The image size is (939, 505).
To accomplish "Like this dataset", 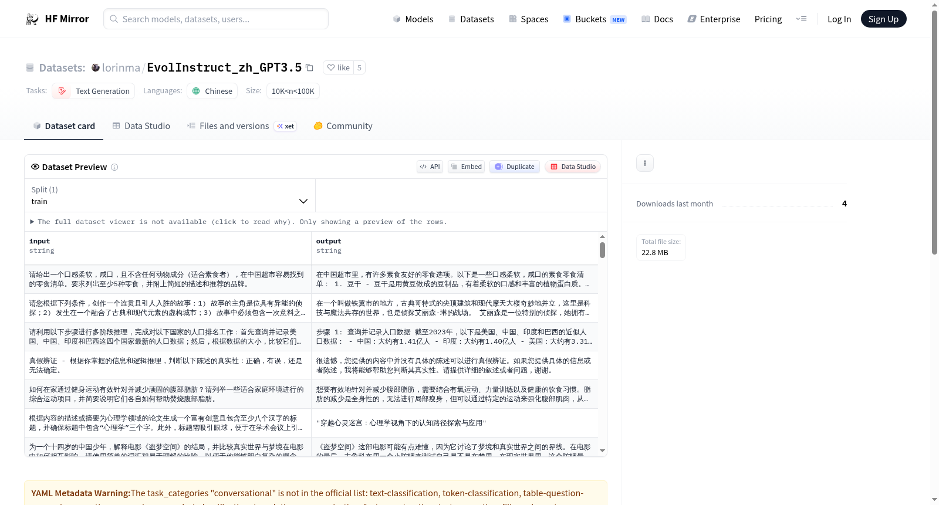I will [338, 67].
